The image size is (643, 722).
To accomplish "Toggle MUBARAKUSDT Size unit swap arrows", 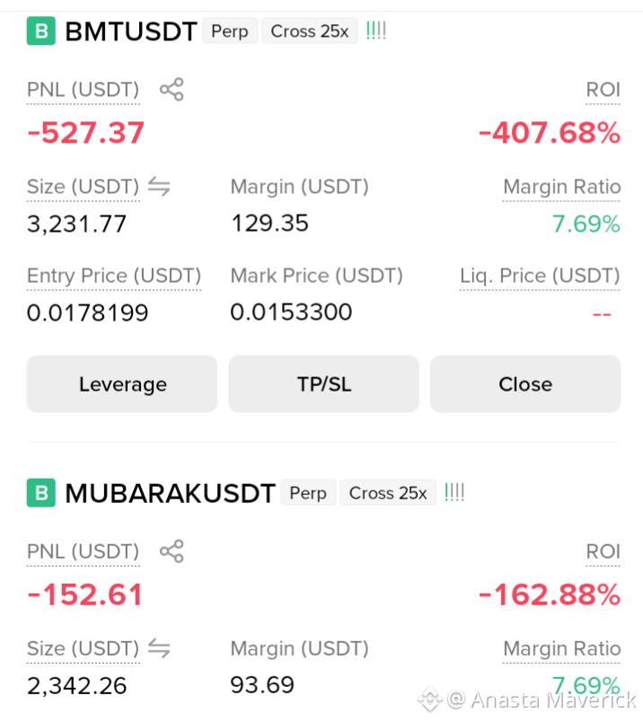I will tap(159, 648).
